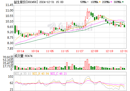Click the first large green candlestick at left
The image size is (130, 91).
15,29
